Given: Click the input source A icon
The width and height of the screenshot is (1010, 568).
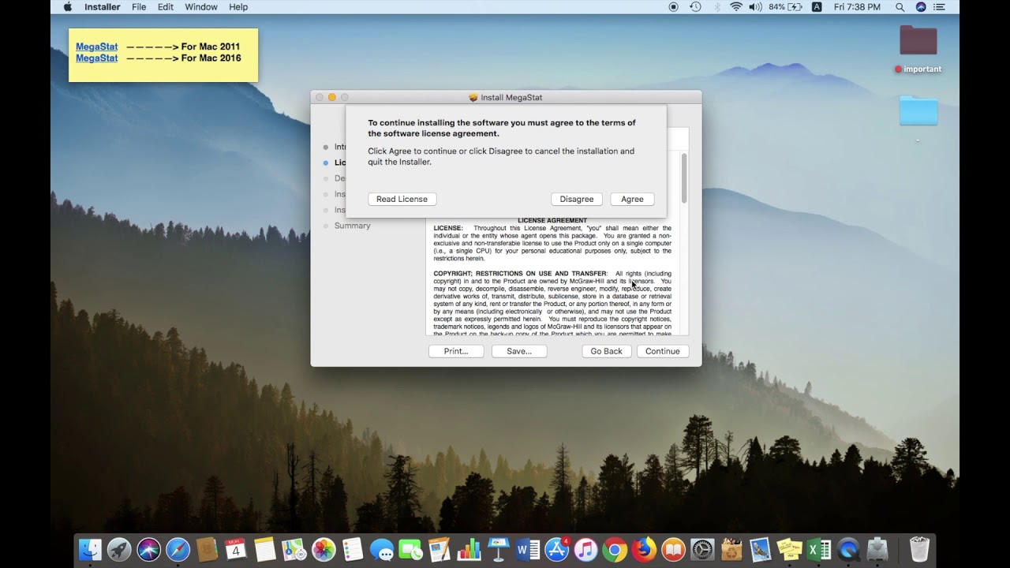Looking at the screenshot, I should 817,7.
